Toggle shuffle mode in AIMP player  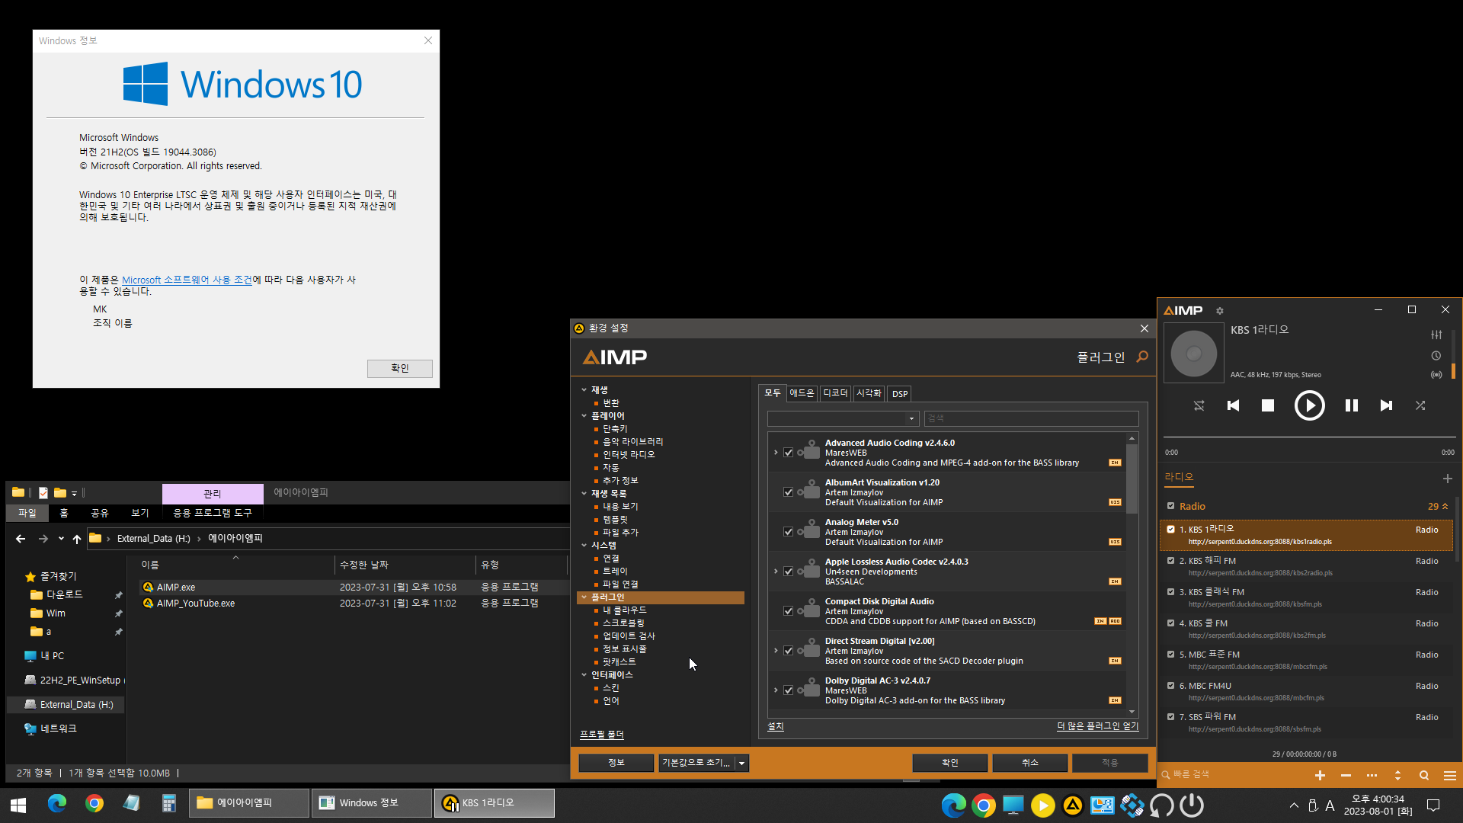tap(1420, 405)
